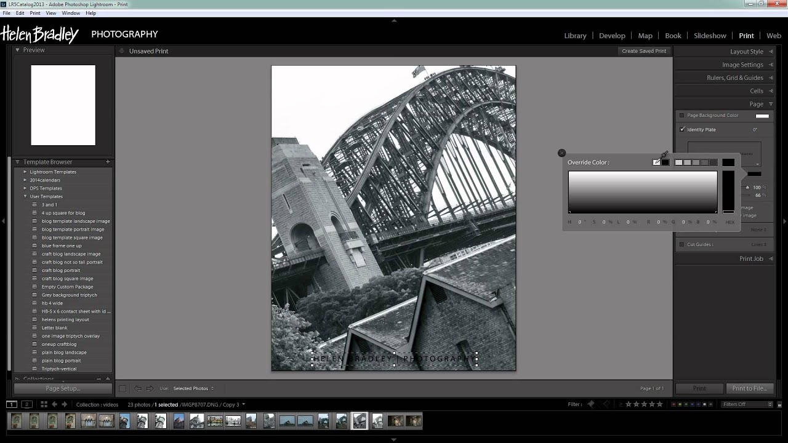Select the highlighted bridge thumbnail in filmstrip
Viewport: 788px width, 443px height.
(x=360, y=421)
